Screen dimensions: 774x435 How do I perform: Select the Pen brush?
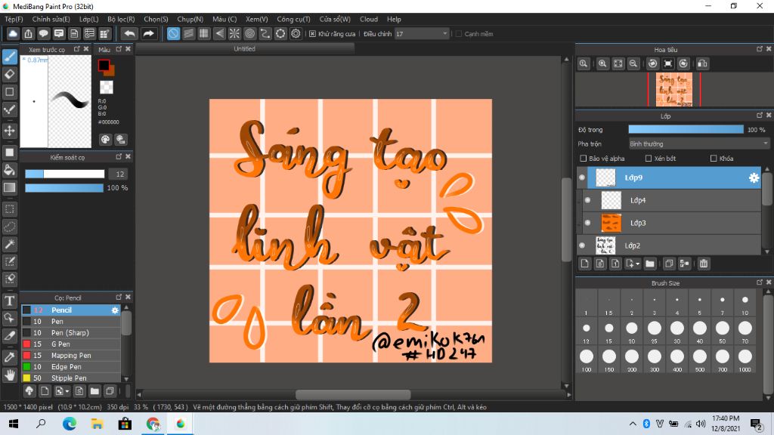click(x=70, y=322)
